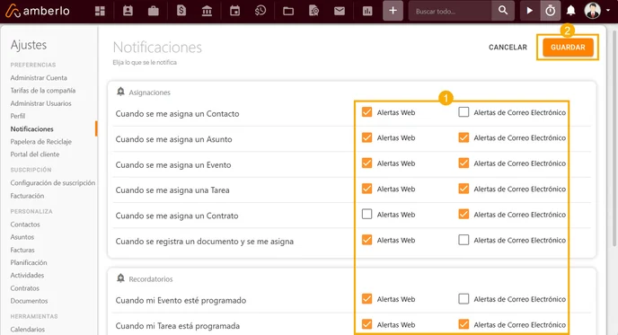Expand the dropdown arrow beside avatar

point(608,11)
